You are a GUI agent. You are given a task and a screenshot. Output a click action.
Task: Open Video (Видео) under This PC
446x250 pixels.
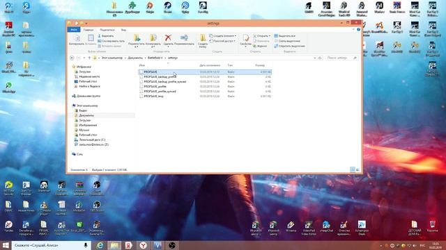coord(81,110)
